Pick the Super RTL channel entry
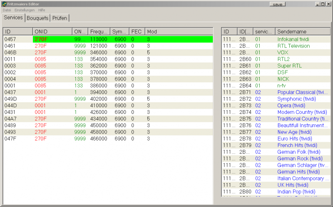The width and height of the screenshot is (333, 207). click(x=290, y=66)
